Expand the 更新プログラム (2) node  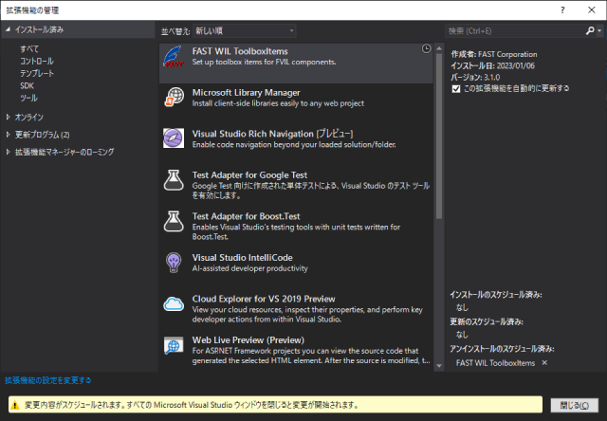tap(8, 135)
